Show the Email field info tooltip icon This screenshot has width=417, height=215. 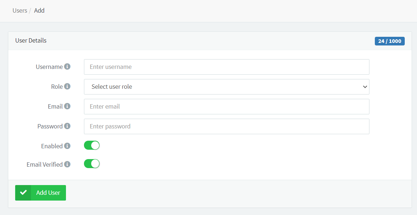[x=67, y=106]
